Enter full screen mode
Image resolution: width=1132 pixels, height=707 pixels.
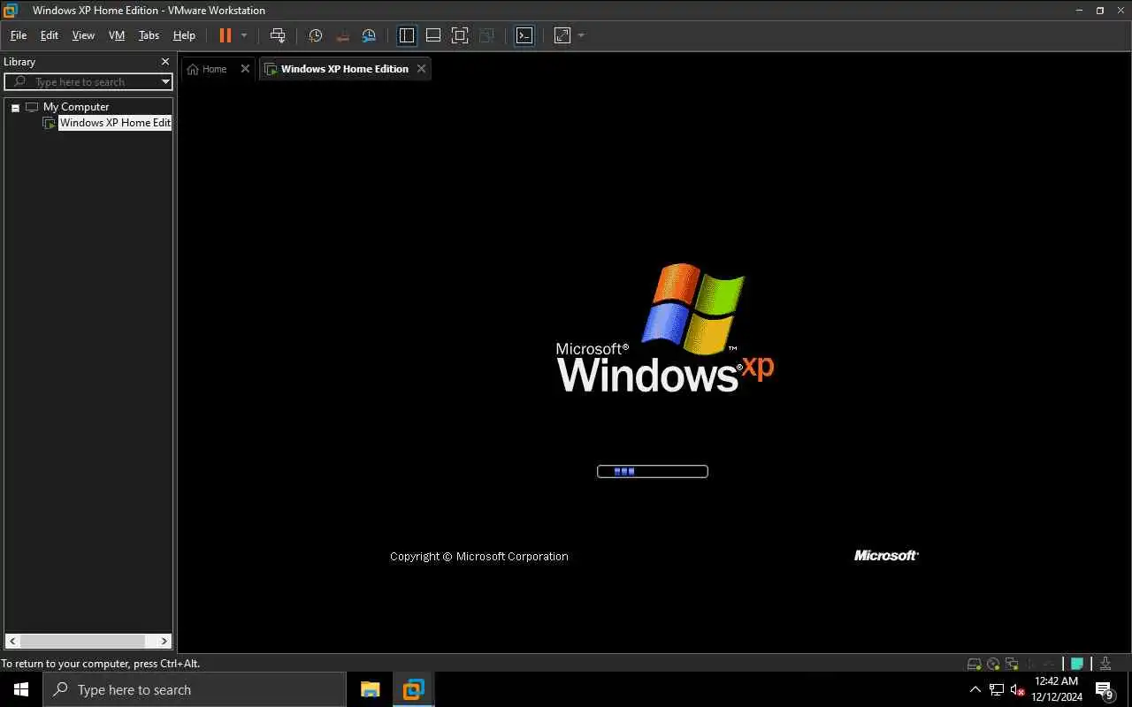click(460, 35)
